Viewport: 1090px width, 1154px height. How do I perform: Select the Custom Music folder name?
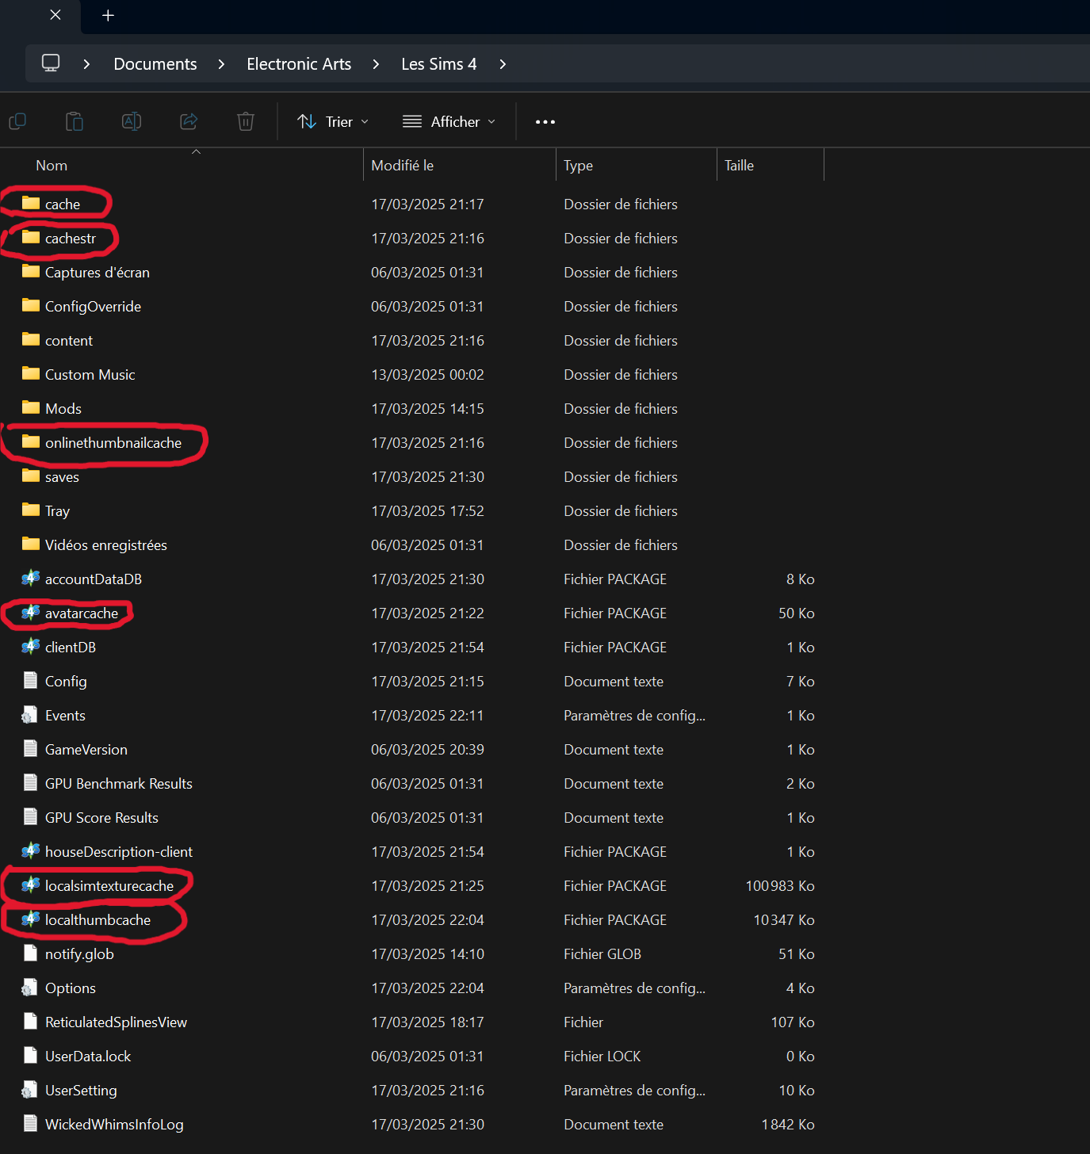(90, 375)
